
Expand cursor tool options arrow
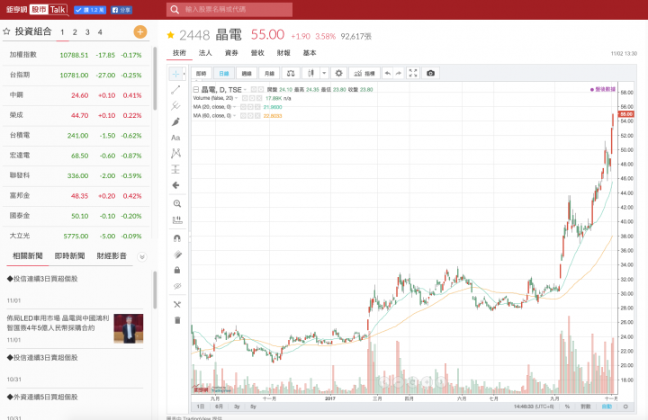pos(184,74)
